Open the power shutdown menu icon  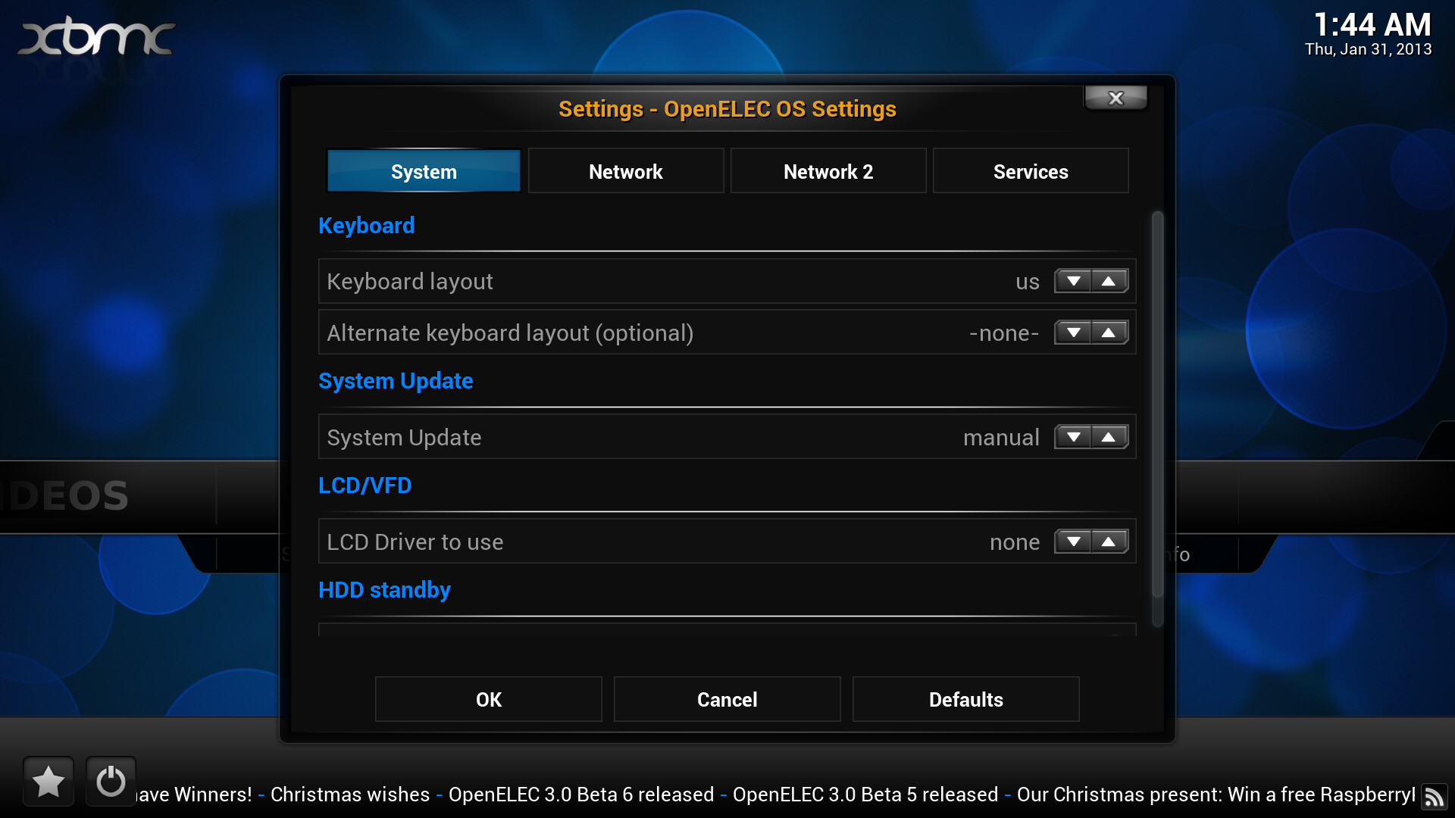[x=111, y=781]
